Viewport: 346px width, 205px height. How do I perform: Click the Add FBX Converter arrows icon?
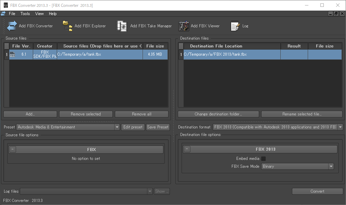pyautogui.click(x=12, y=26)
